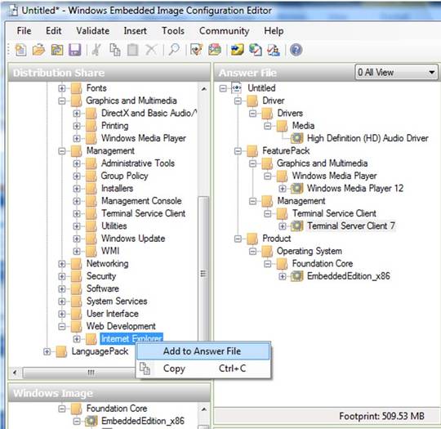The image size is (441, 429).
Task: Choose Add to Answer File
Action: point(203,351)
